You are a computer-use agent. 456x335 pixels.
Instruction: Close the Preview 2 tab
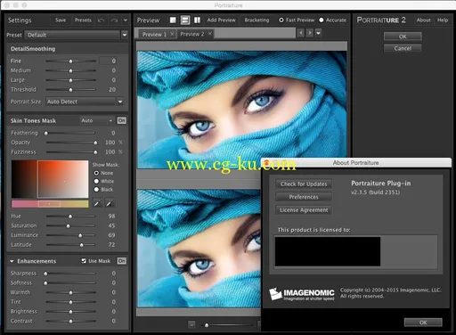tap(210, 34)
